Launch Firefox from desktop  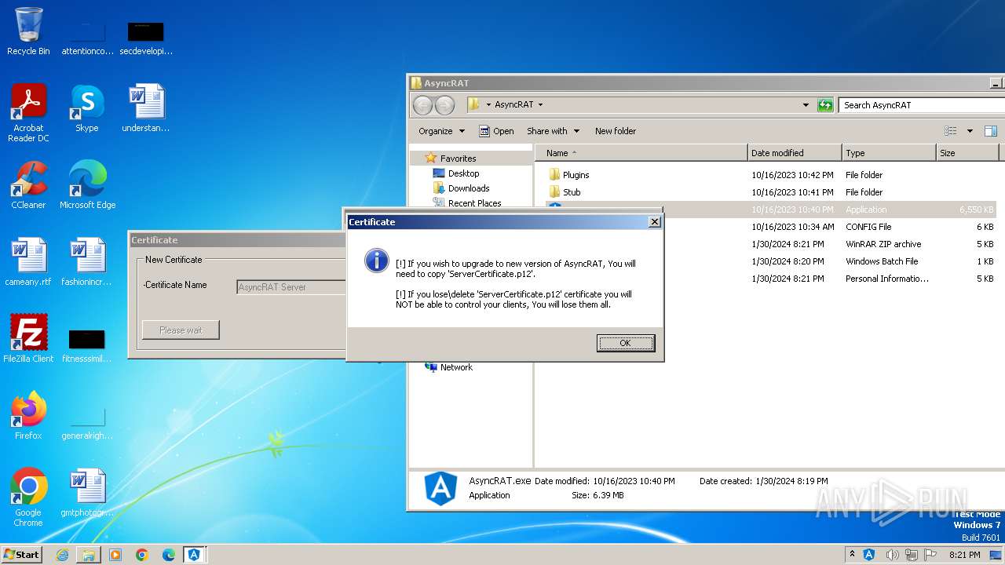(x=28, y=416)
